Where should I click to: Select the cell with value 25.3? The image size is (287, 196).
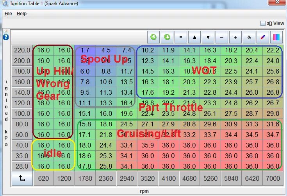point(106,156)
